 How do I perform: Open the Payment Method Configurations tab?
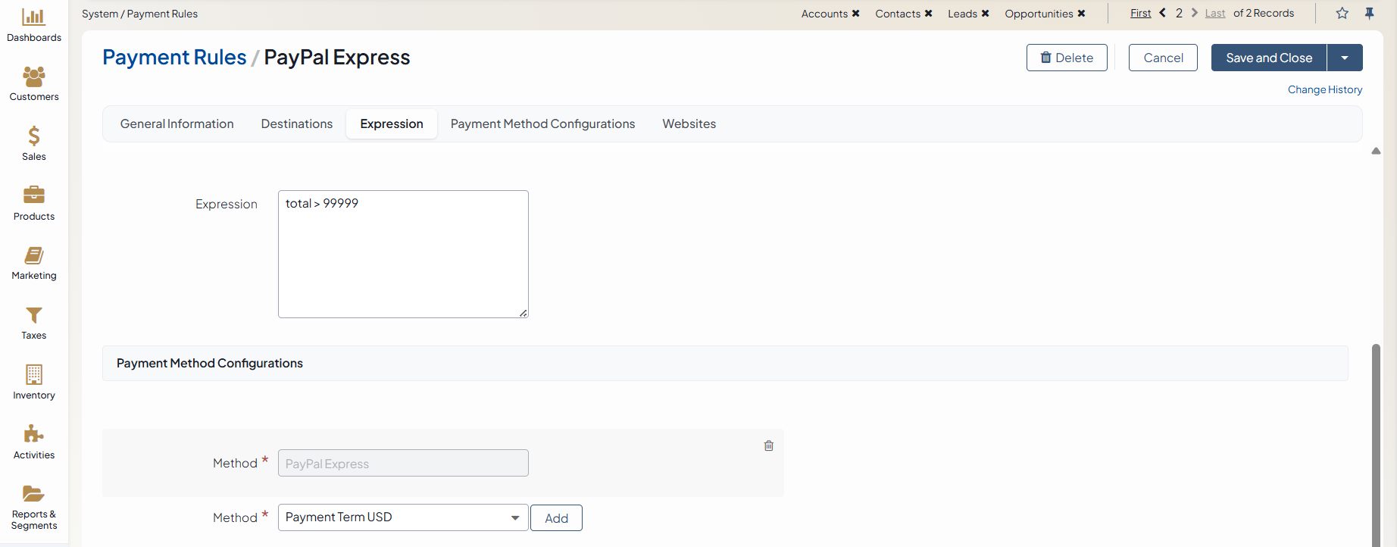click(543, 123)
